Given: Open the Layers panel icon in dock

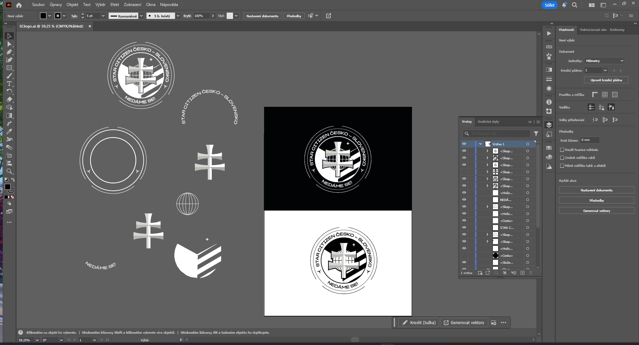Looking at the screenshot, I should (549, 125).
